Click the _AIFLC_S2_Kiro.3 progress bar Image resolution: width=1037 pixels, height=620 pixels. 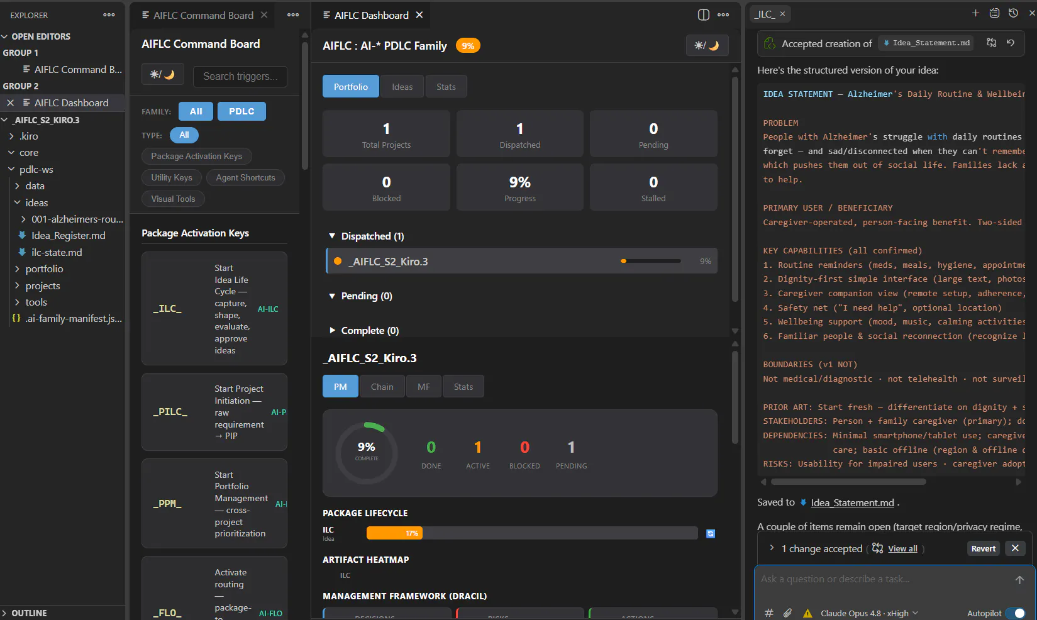(x=650, y=261)
